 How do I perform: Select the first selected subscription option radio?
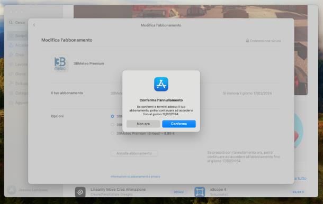pyautogui.click(x=112, y=116)
